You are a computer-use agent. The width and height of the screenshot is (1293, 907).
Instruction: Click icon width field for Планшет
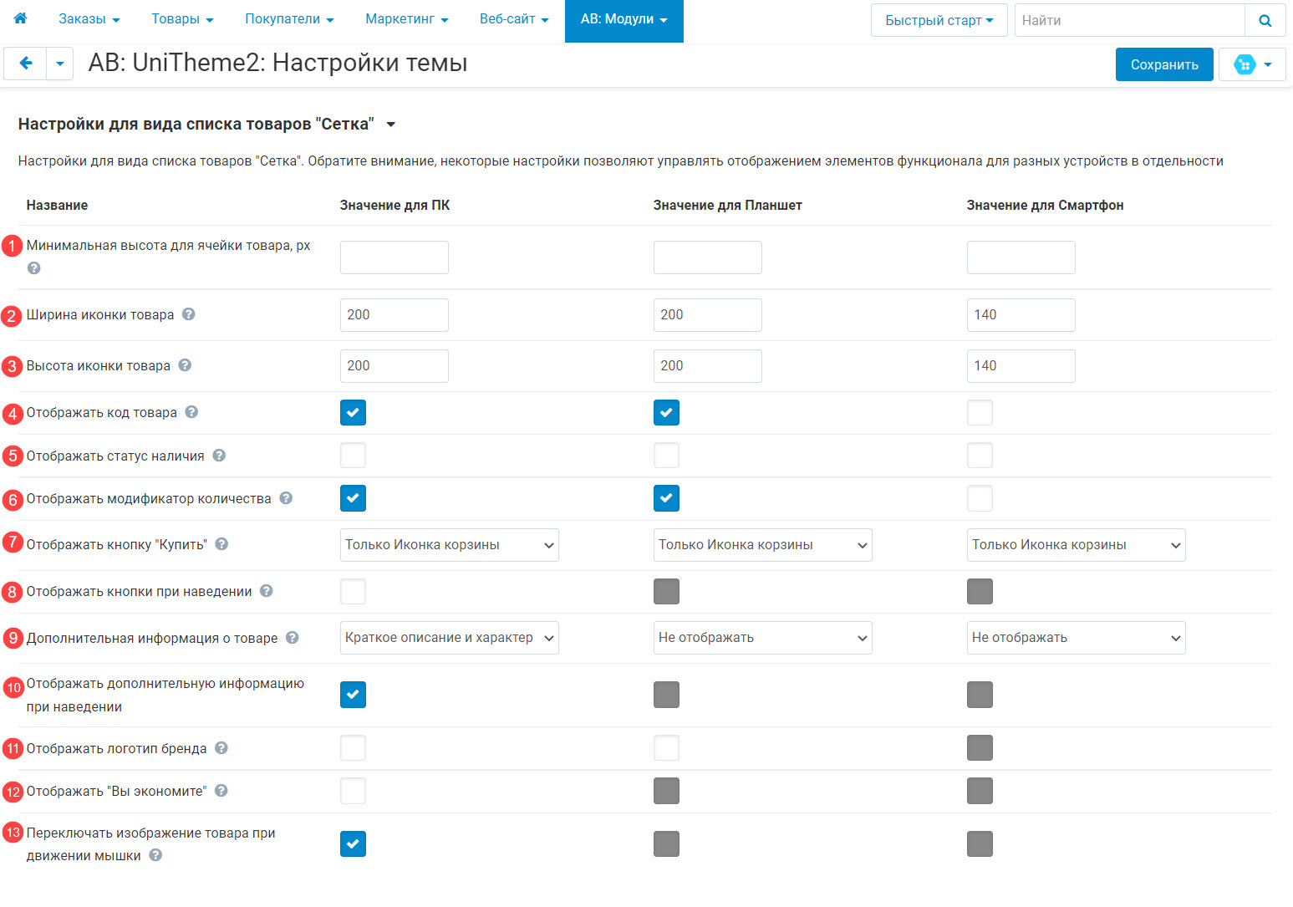point(708,315)
